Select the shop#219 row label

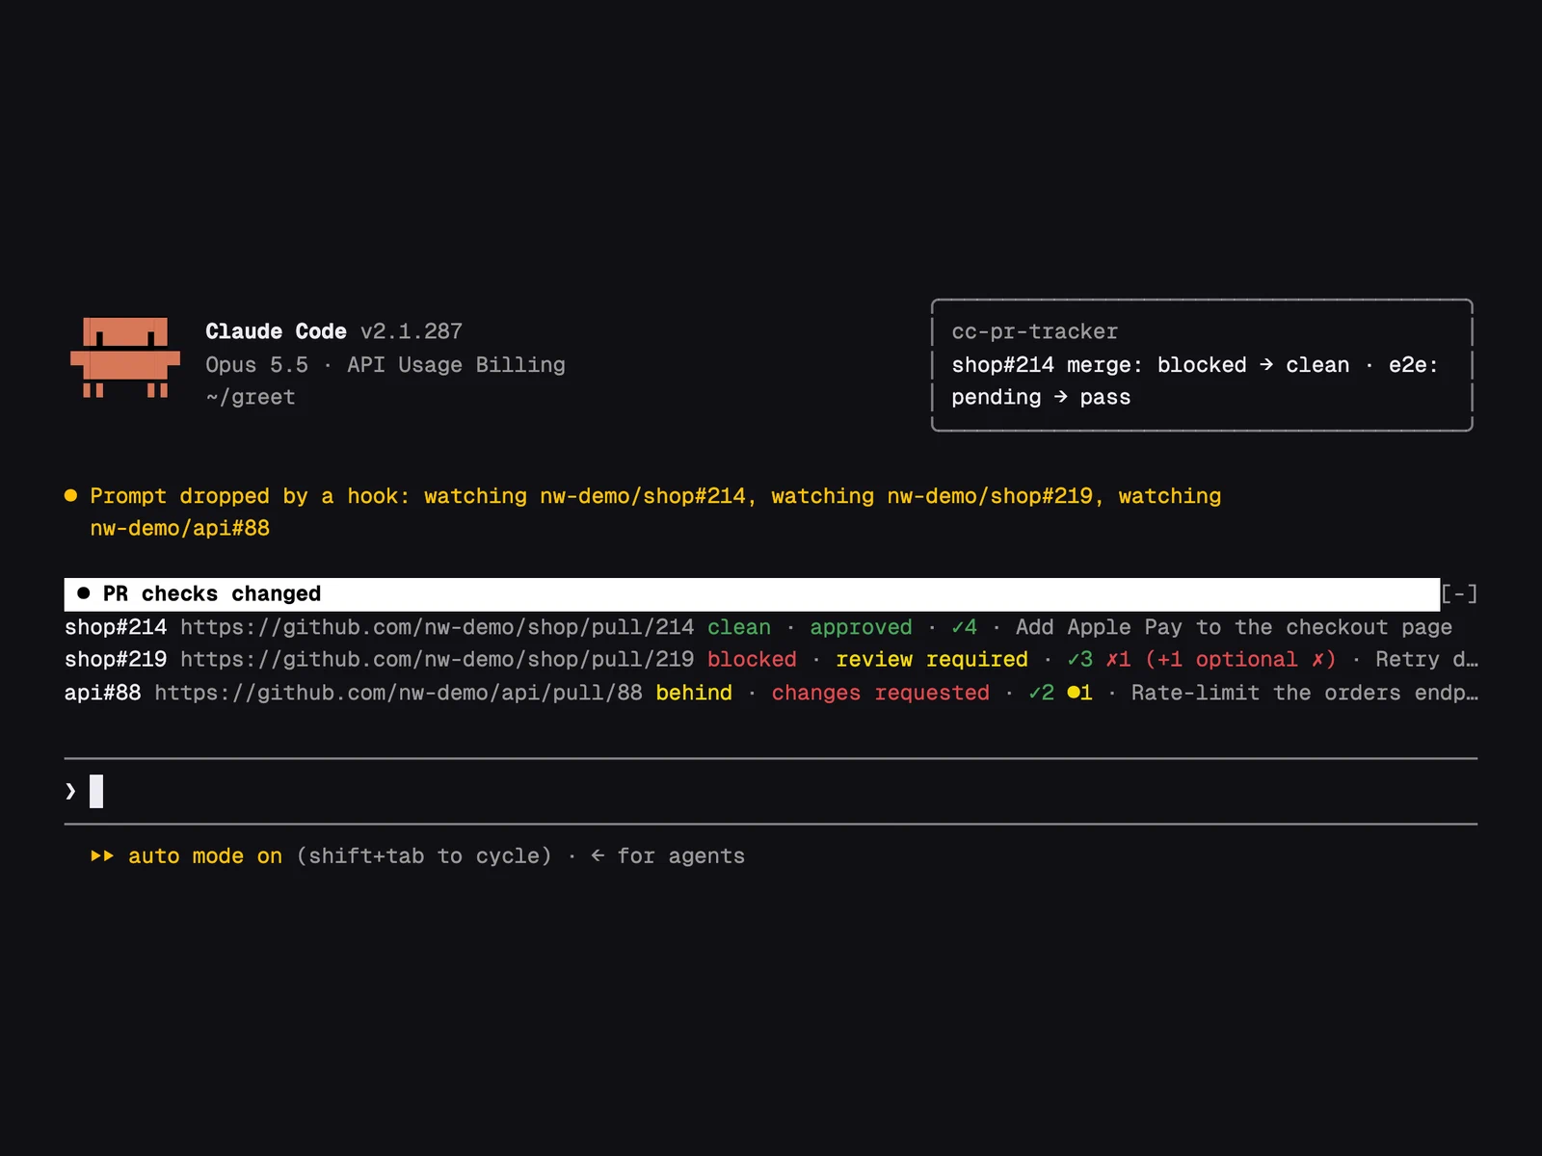click(116, 660)
